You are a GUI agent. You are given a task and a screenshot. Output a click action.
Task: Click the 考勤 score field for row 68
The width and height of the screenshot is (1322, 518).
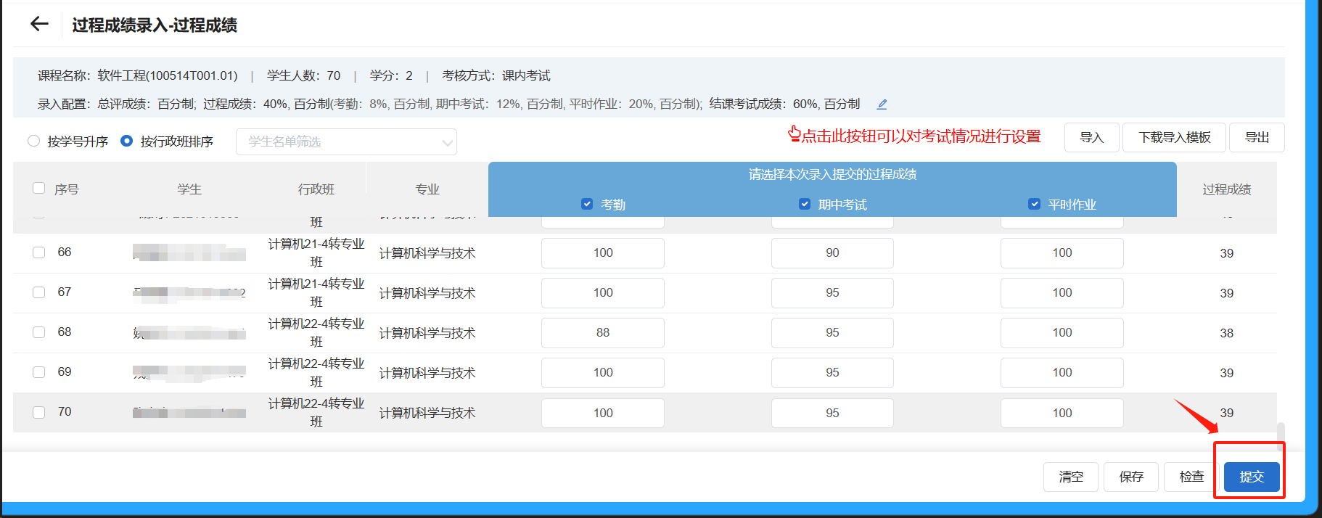602,332
